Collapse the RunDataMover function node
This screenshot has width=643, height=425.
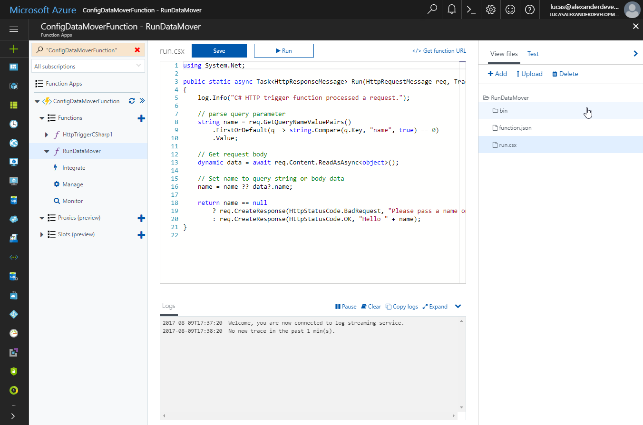(x=47, y=151)
